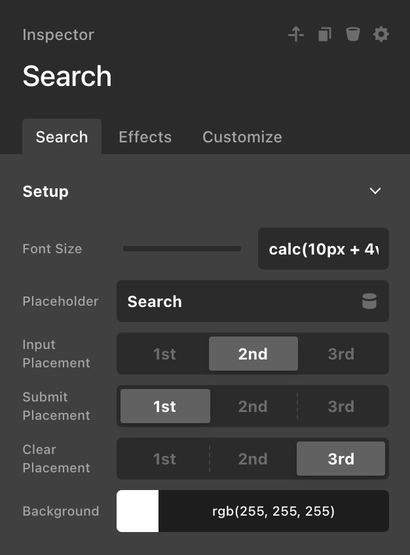Click the dynamic content icon in Placeholder
410x555 pixels.
[369, 302]
